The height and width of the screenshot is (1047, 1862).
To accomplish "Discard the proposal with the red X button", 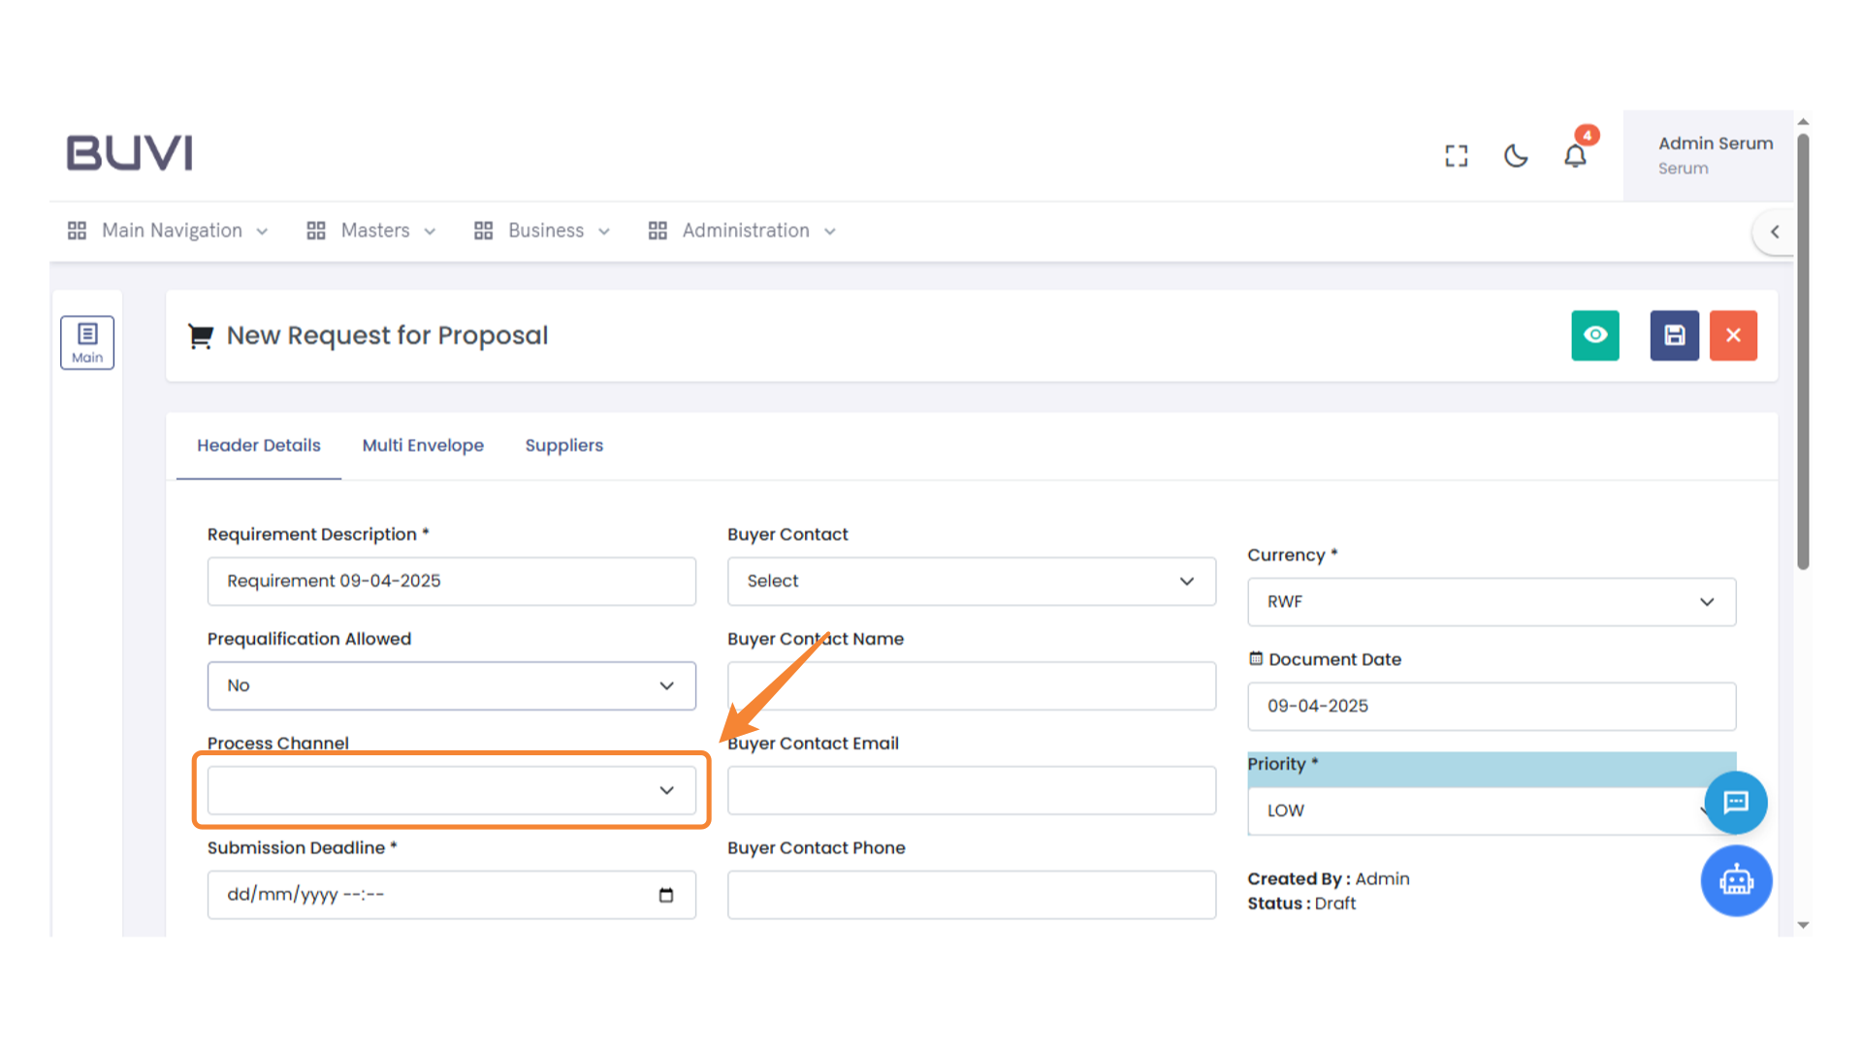I will pos(1733,335).
